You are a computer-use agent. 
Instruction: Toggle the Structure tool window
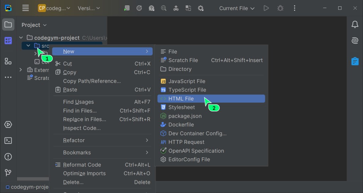click(x=8, y=62)
